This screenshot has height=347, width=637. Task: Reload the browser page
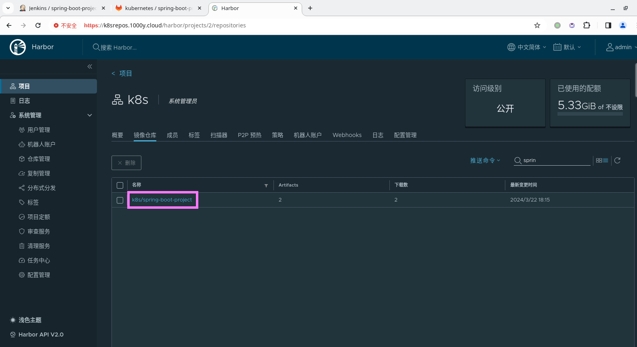click(x=38, y=25)
